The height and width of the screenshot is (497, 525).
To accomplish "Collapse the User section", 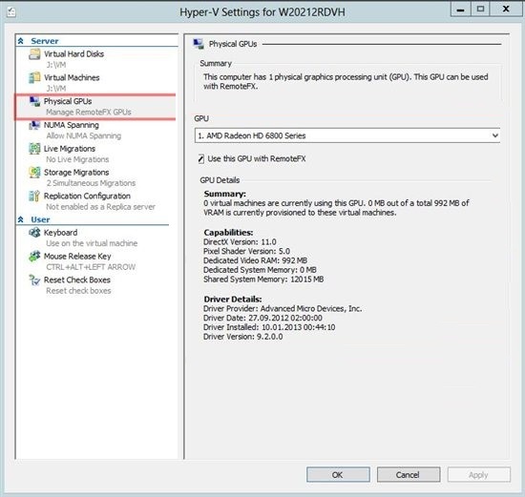I will pos(21,219).
